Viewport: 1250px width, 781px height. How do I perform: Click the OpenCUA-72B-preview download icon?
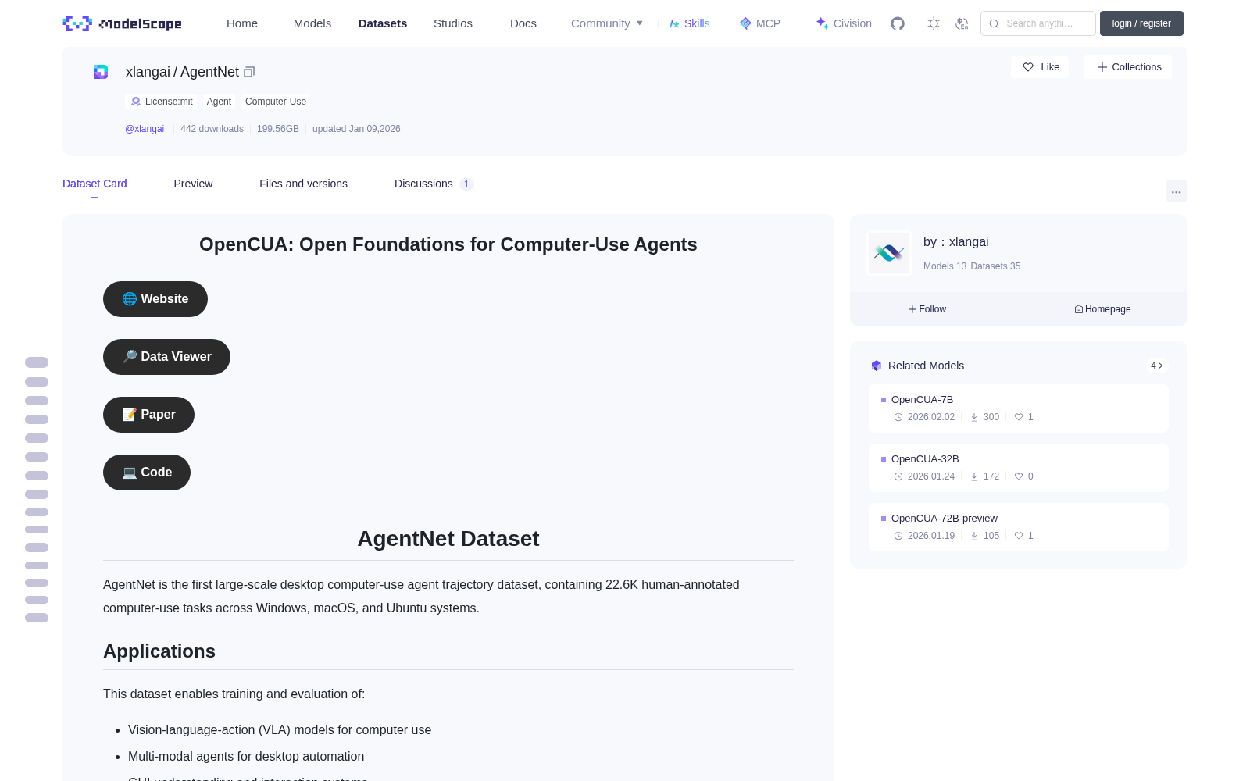(974, 536)
